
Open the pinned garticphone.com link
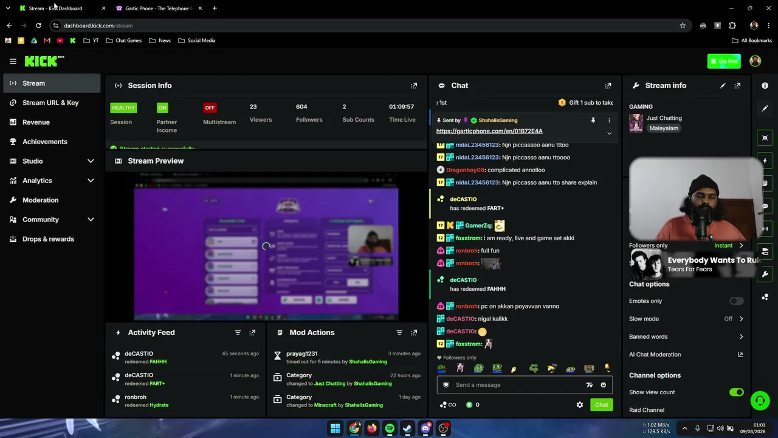pyautogui.click(x=489, y=131)
